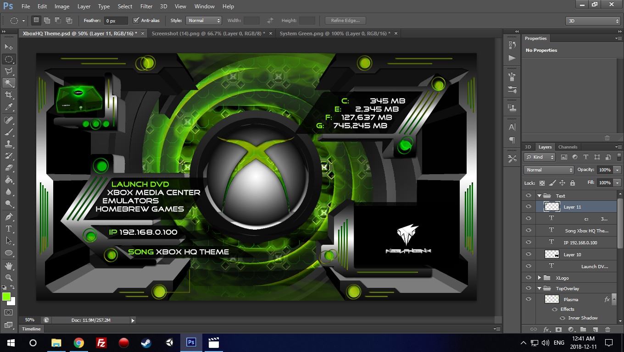Screen dimensions: 624x352
Task: Select the Zoom tool
Action: 9,277
